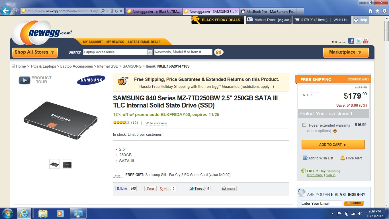The image size is (389, 219).
Task: Click sign in link under 2-Day Shipping
Action: tap(331, 175)
